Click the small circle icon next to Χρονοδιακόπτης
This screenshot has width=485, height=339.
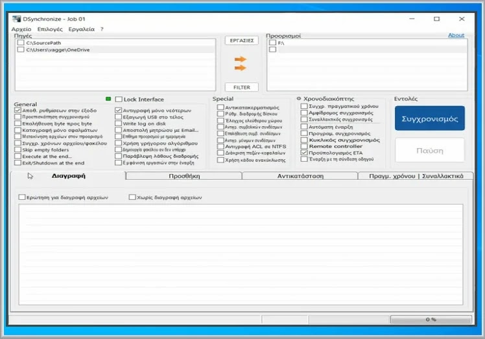tap(299, 99)
